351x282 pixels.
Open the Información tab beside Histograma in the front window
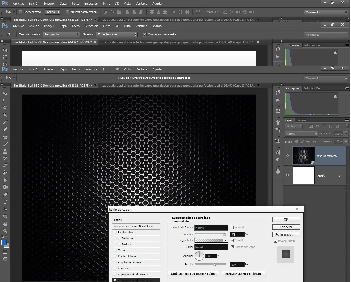coord(312,89)
